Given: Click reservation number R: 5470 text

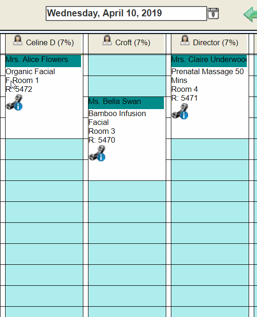Looking at the screenshot, I should click(102, 140).
